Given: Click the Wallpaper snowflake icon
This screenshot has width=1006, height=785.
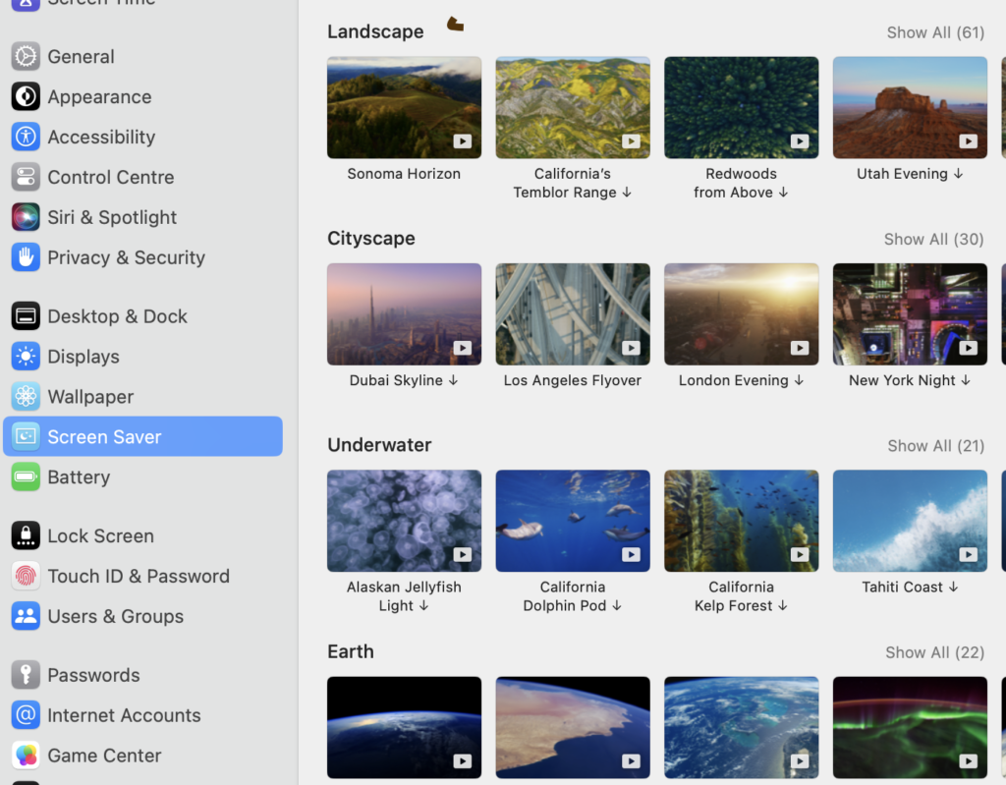Looking at the screenshot, I should point(25,396).
